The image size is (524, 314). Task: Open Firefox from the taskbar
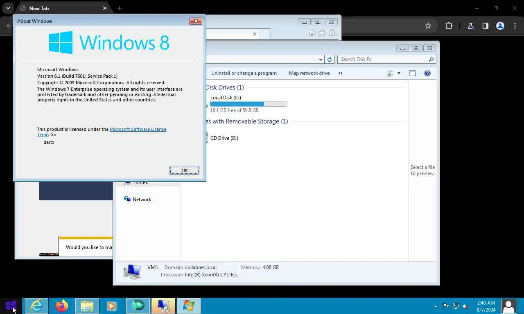62,306
